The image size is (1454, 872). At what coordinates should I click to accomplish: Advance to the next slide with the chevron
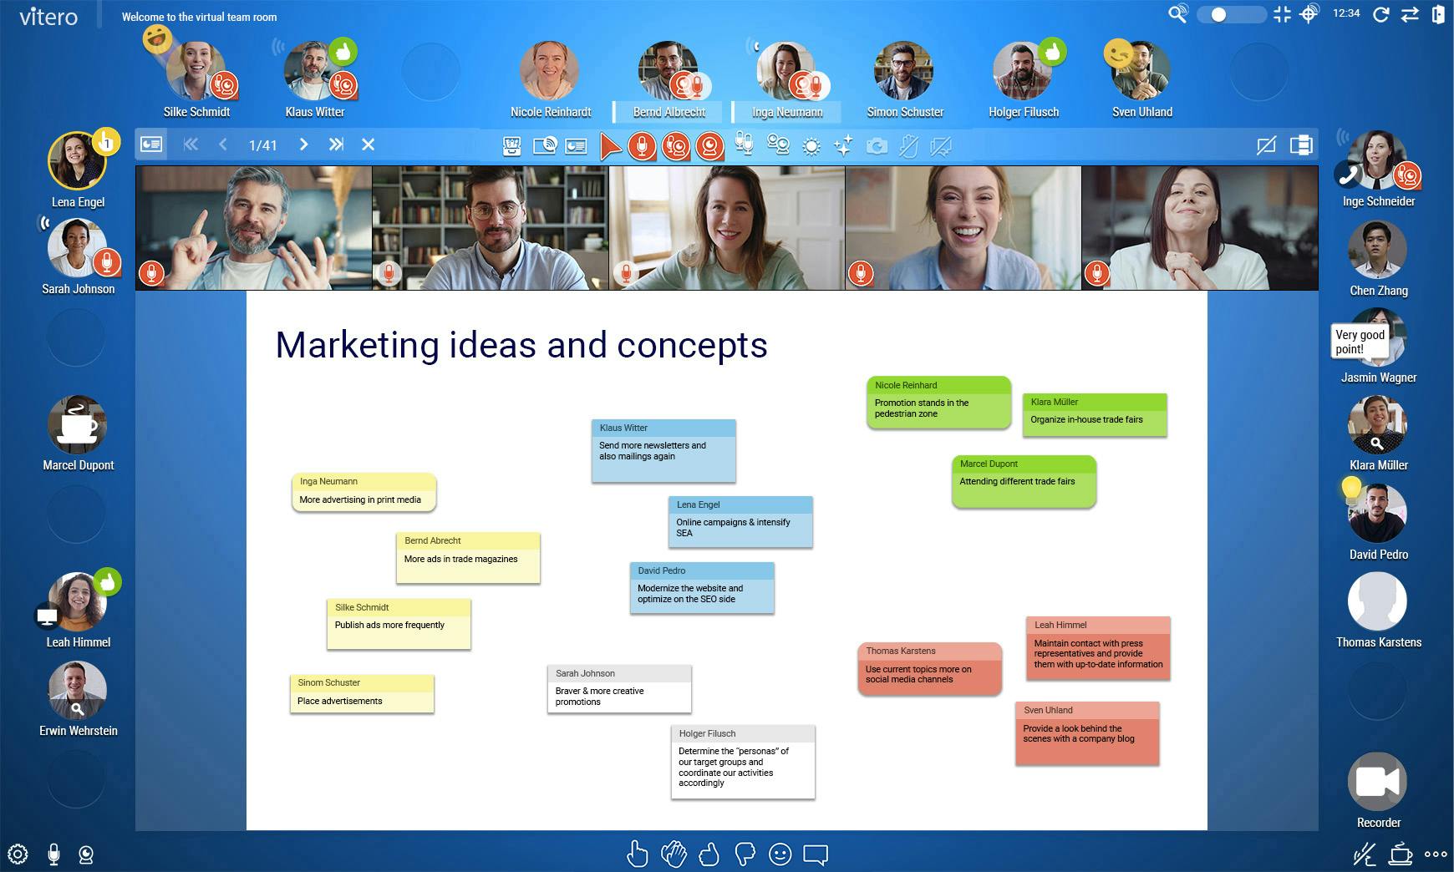click(303, 144)
